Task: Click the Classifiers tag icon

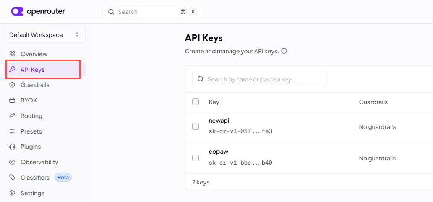Action: [x=12, y=177]
